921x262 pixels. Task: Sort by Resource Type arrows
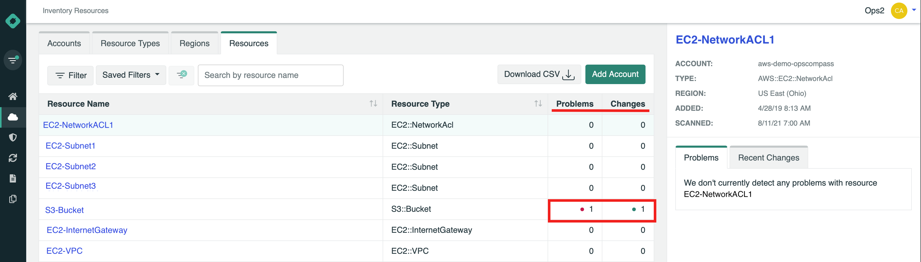538,104
